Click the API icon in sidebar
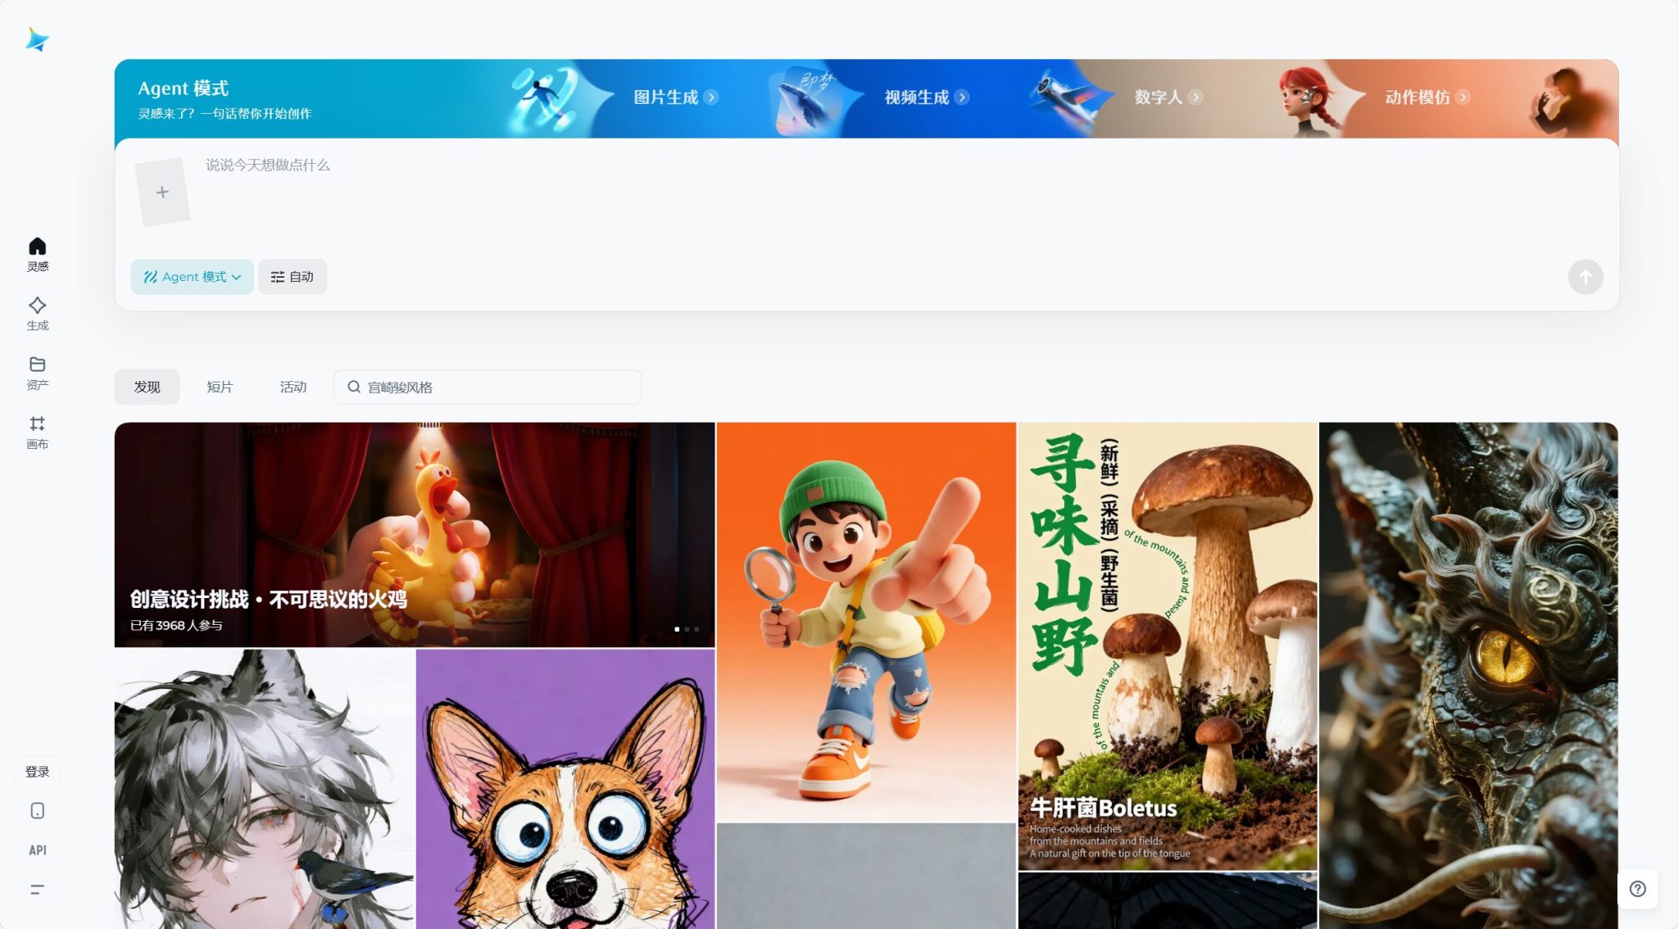The image size is (1678, 929). 37,850
